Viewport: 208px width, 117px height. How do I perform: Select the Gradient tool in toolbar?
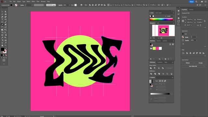point(6,35)
